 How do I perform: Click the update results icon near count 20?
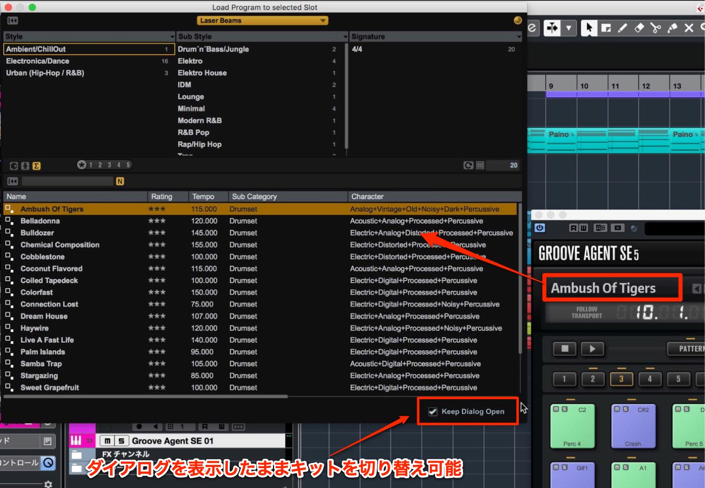tap(468, 165)
